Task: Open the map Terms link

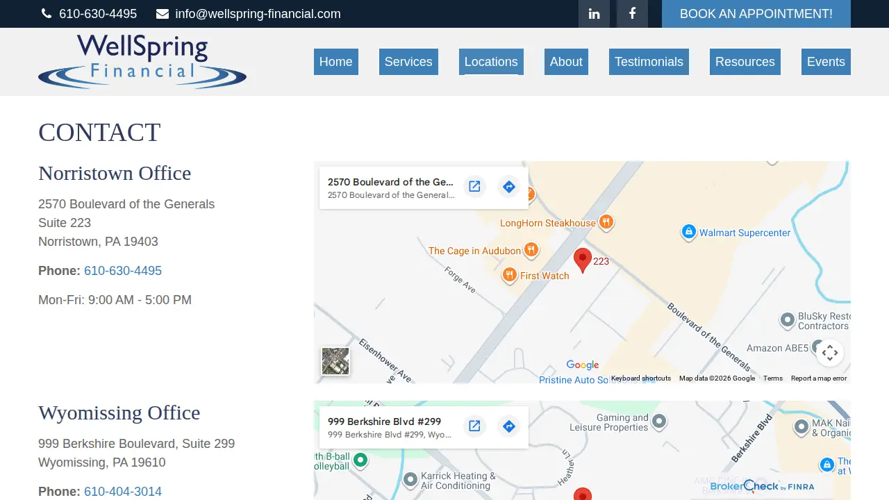Action: (x=773, y=378)
